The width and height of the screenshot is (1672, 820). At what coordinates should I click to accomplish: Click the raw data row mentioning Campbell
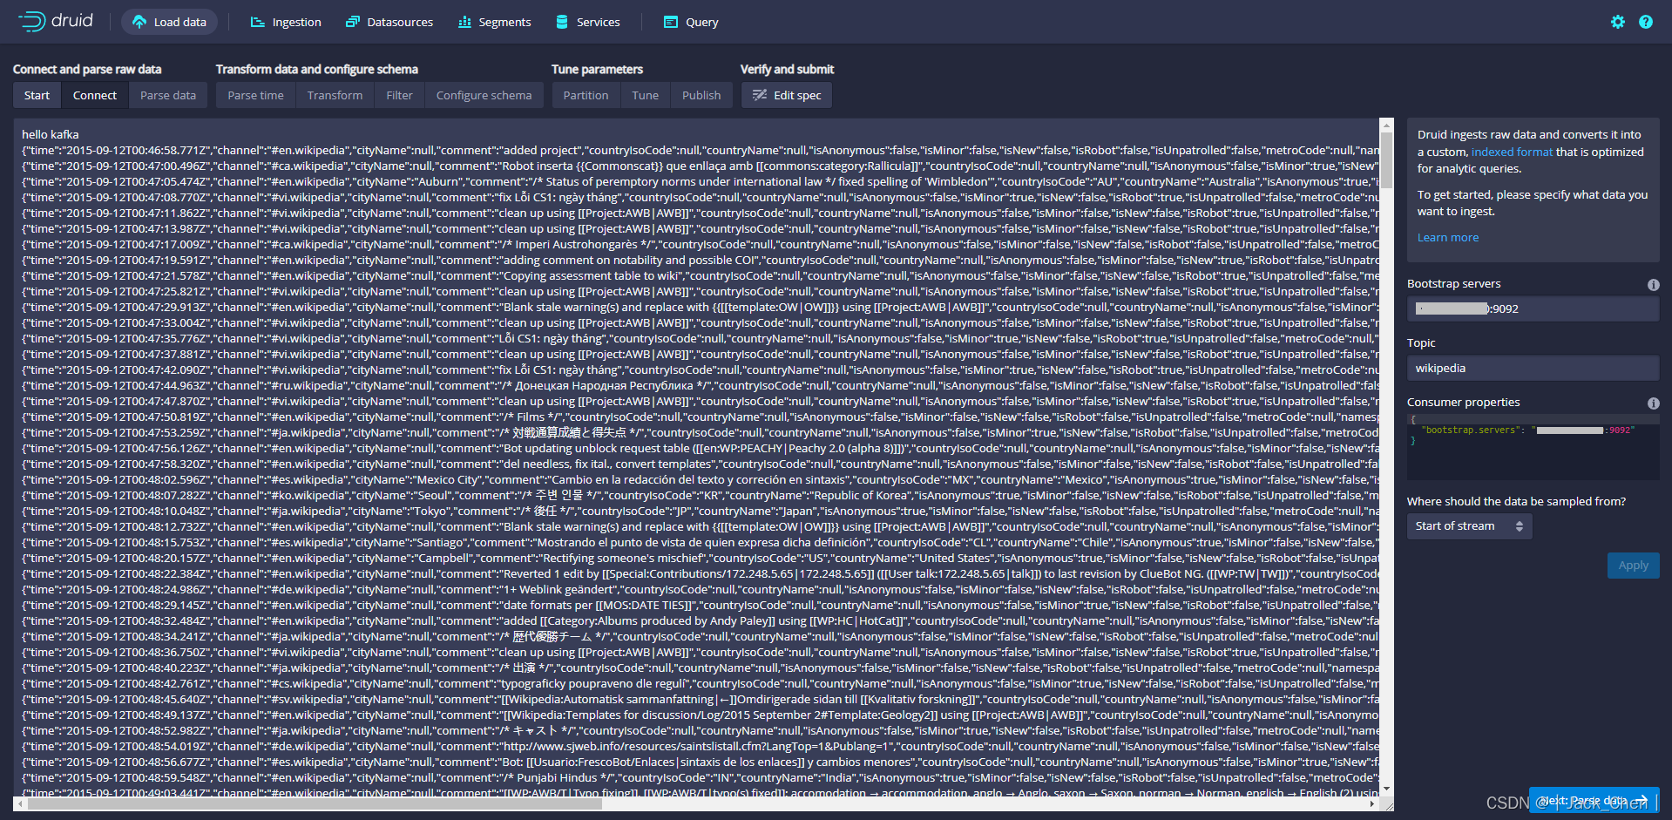[701, 558]
